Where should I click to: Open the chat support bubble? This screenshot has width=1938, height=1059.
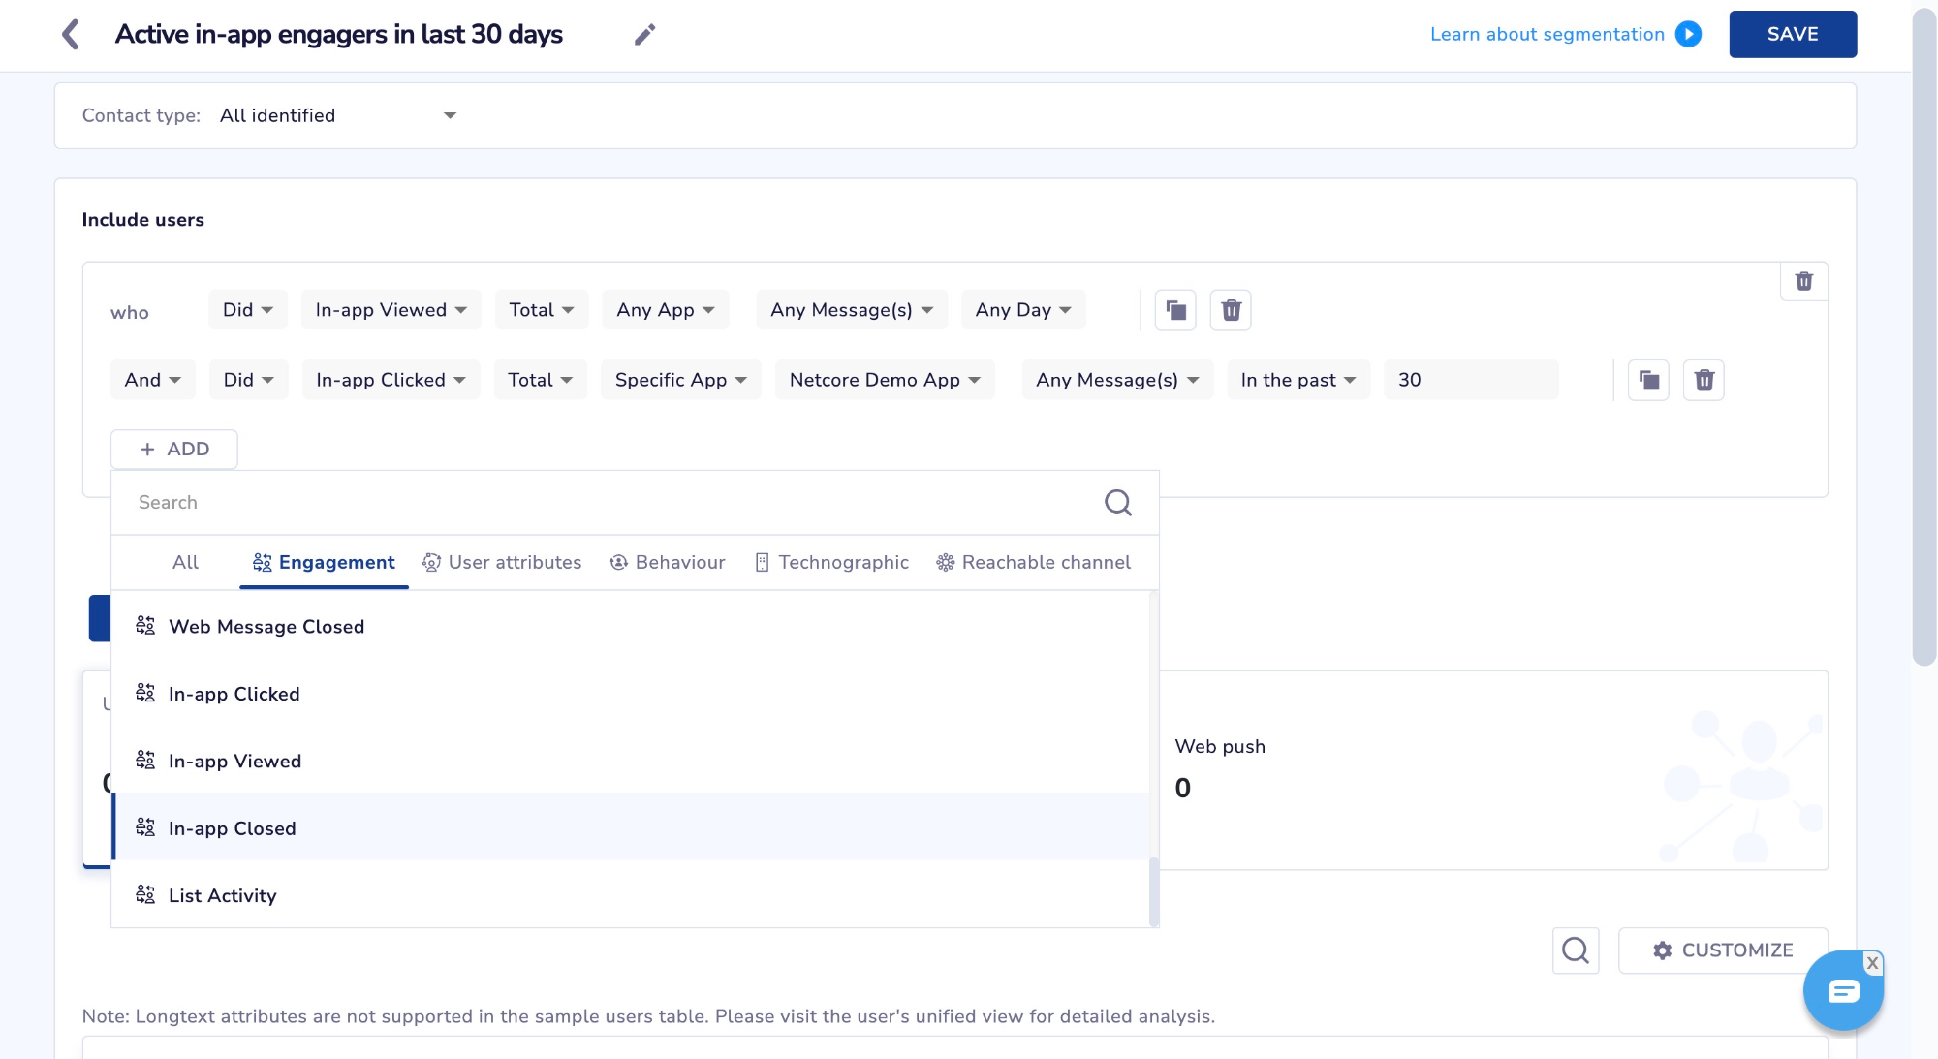click(1842, 990)
